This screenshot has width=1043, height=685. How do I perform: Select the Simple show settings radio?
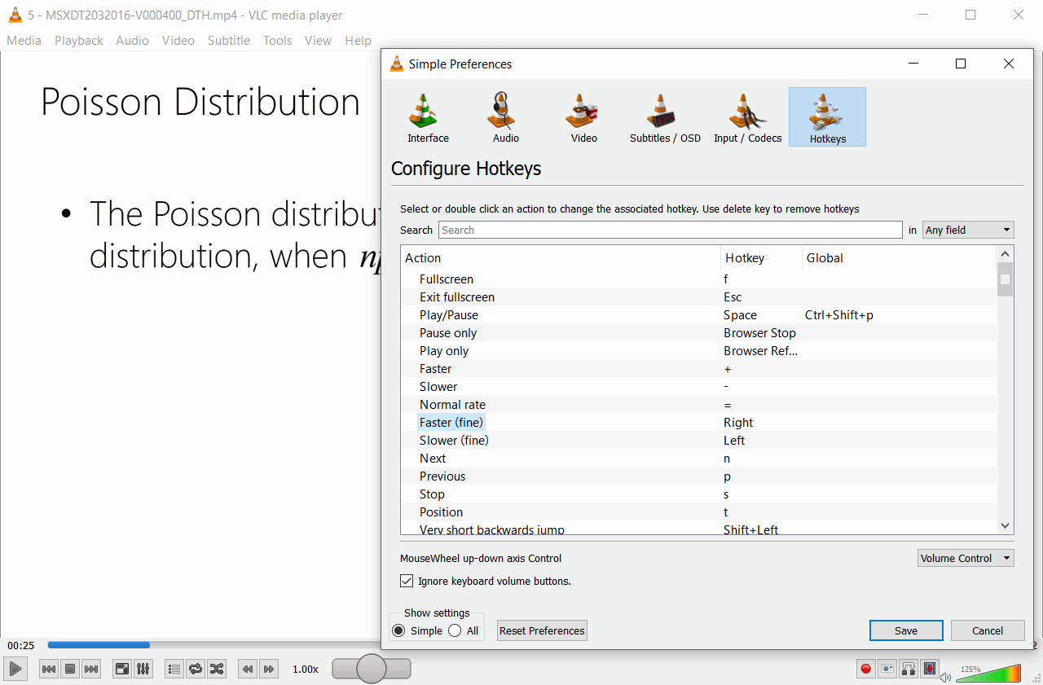tap(398, 630)
